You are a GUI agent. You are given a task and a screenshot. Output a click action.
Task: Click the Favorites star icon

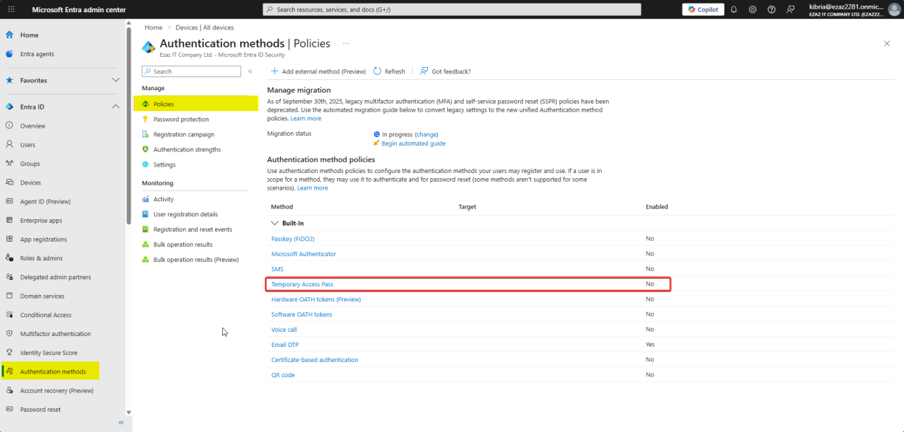[9, 80]
